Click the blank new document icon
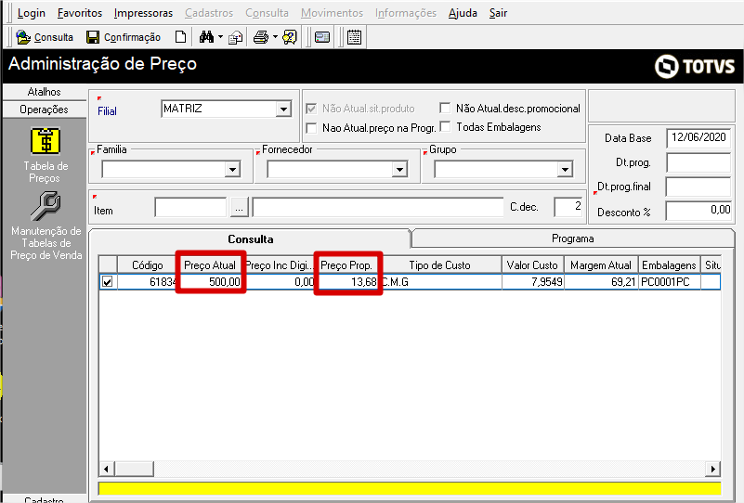This screenshot has width=744, height=503. [x=180, y=37]
